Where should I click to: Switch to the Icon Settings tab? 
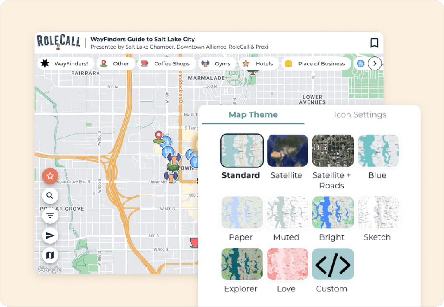point(360,114)
